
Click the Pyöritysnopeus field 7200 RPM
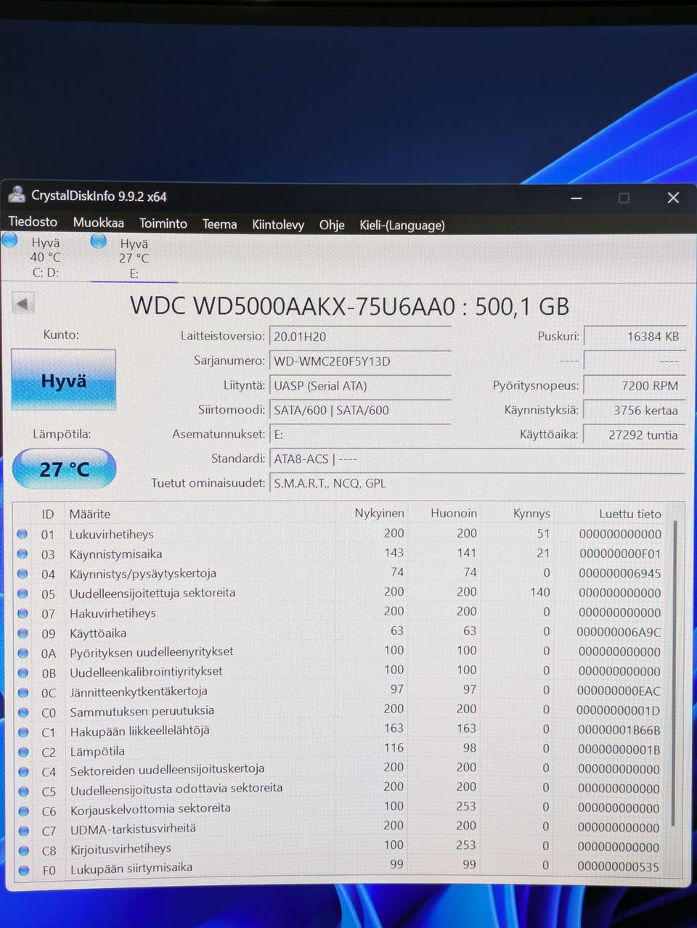[x=634, y=386]
